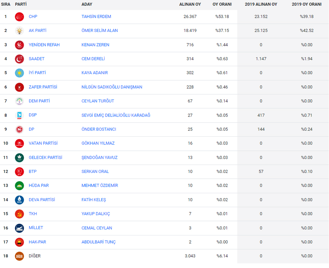This screenshot has width=329, height=268.
Task: Open the VATAN PARTİSİ link
Action: pos(43,143)
